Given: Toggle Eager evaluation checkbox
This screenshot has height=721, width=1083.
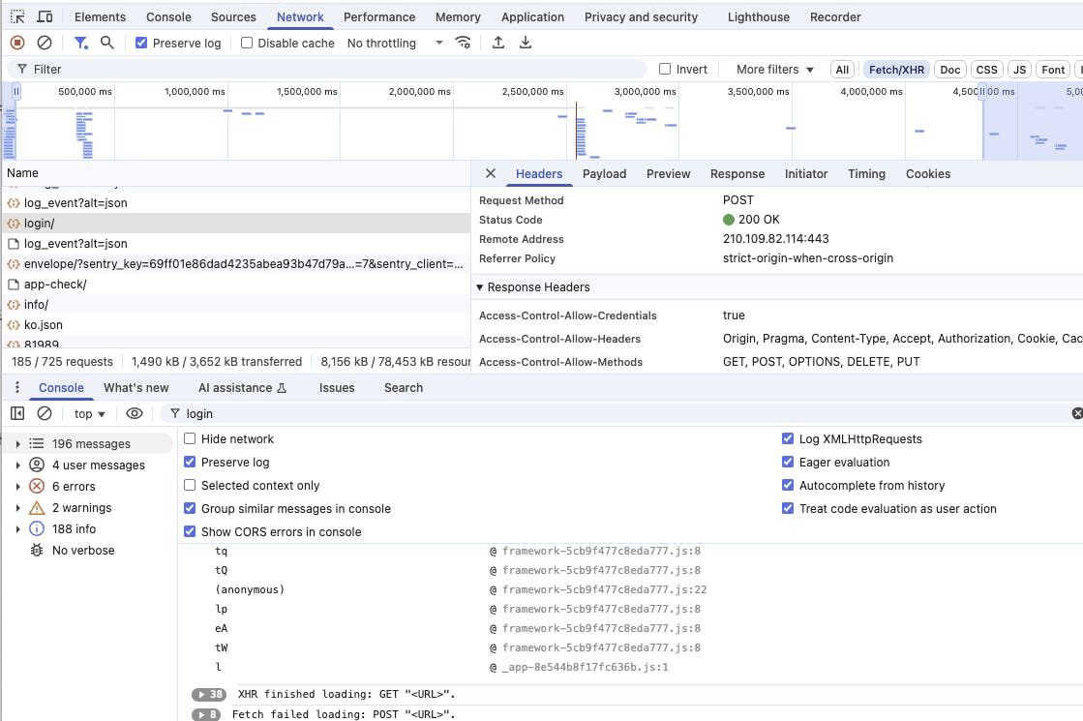Looking at the screenshot, I should [x=788, y=462].
